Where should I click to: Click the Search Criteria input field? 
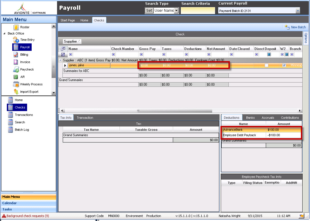pos(198,11)
